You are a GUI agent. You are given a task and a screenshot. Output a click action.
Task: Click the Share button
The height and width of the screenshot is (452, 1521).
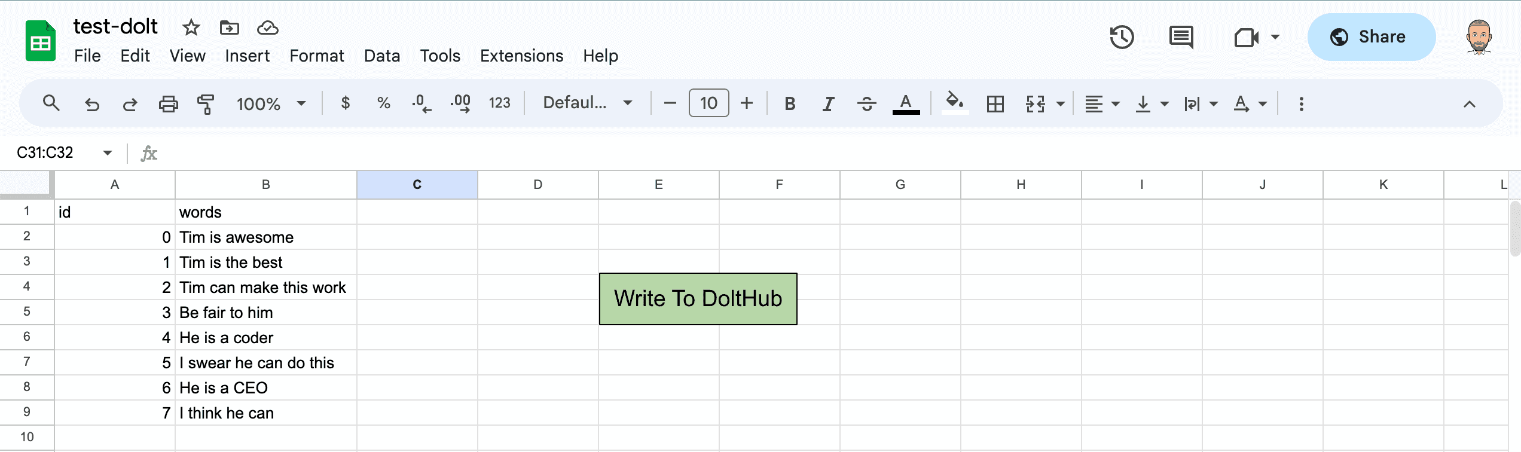[x=1372, y=37]
